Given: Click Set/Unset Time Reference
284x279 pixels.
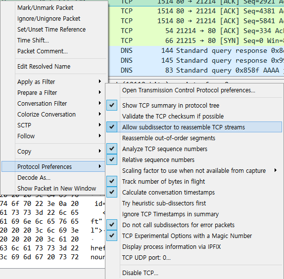Looking at the screenshot, I should coord(54,30).
